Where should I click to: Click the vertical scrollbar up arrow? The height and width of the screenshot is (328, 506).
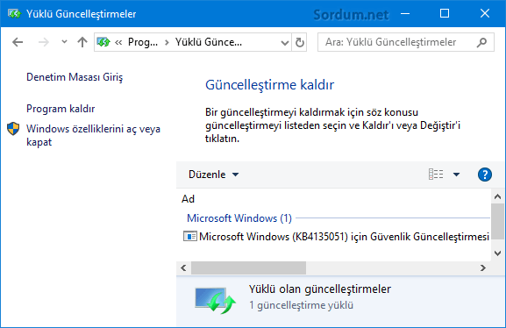click(497, 196)
